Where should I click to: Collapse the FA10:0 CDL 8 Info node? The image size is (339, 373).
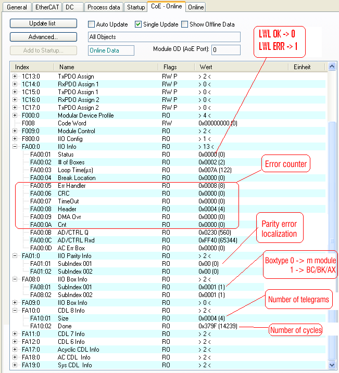tap(15, 311)
